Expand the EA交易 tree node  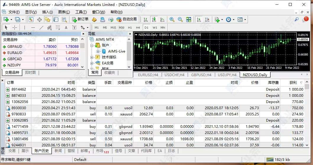pos(92,63)
